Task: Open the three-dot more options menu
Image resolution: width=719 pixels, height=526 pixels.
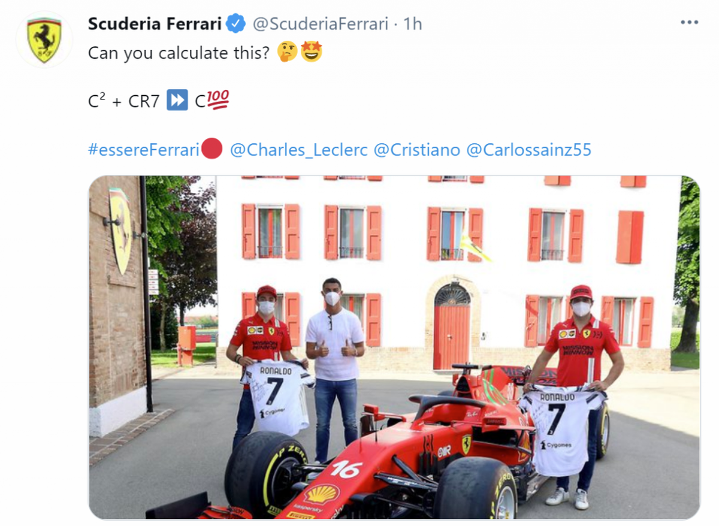Action: pyautogui.click(x=690, y=23)
